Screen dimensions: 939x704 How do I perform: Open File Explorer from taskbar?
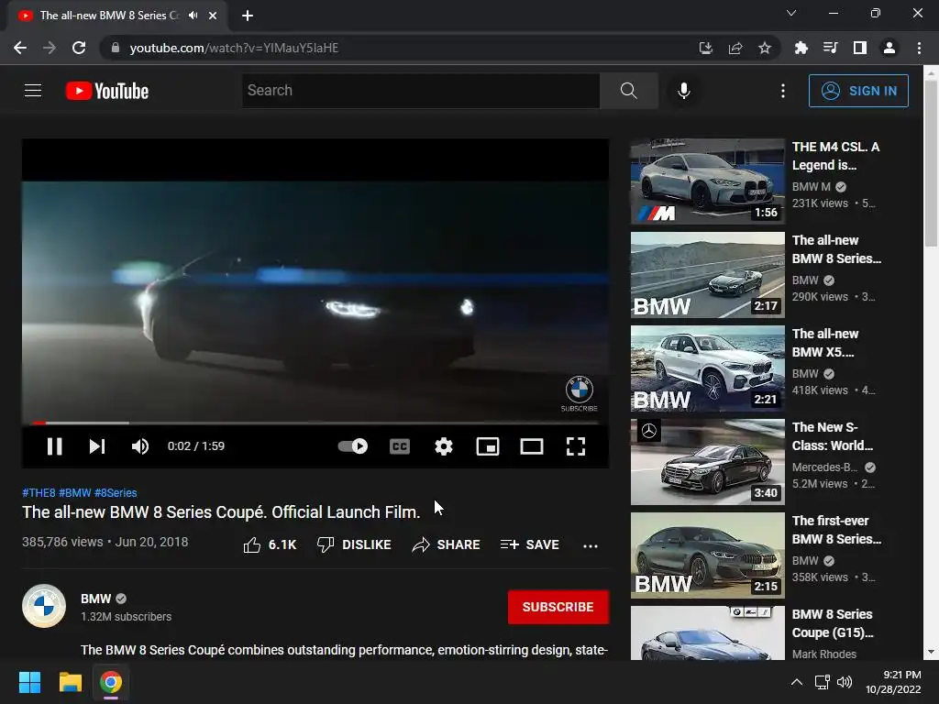[70, 682]
